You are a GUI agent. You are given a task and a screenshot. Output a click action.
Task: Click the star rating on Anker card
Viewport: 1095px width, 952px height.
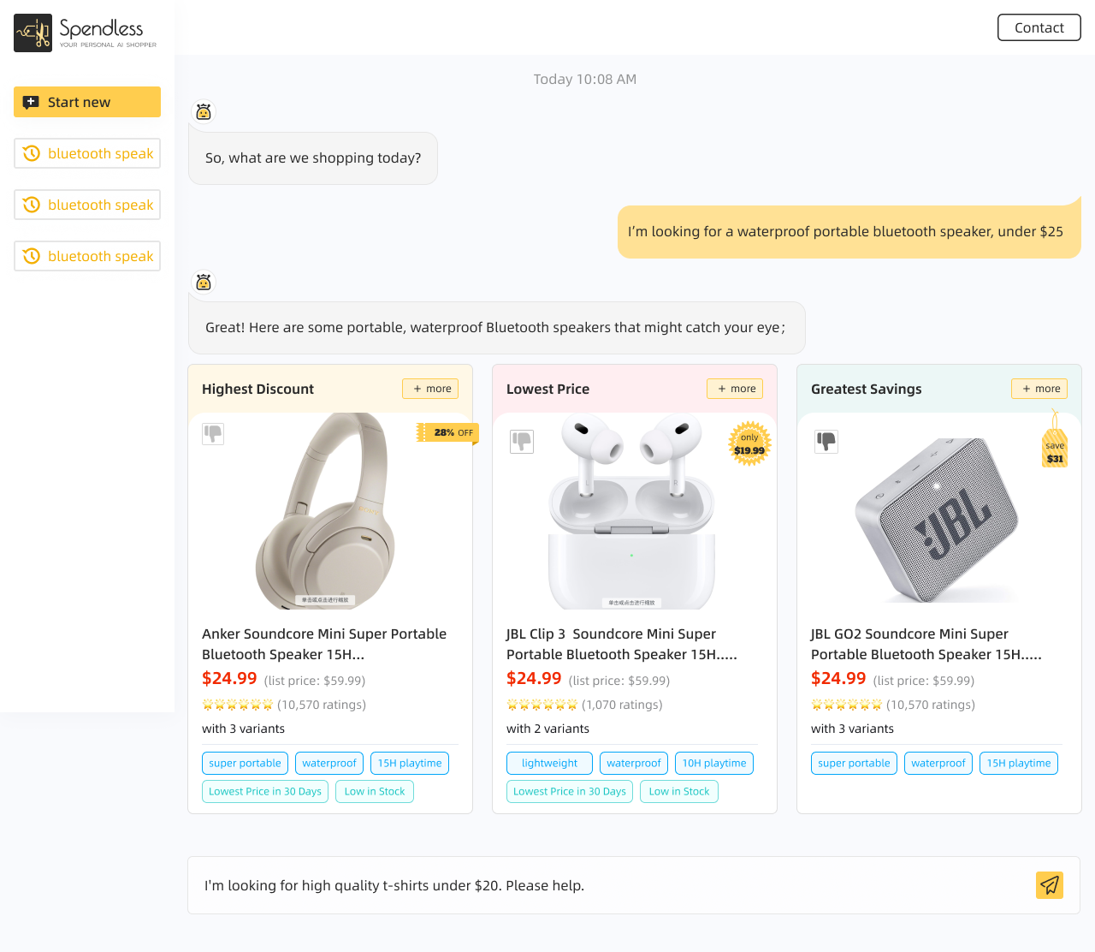[x=238, y=705]
